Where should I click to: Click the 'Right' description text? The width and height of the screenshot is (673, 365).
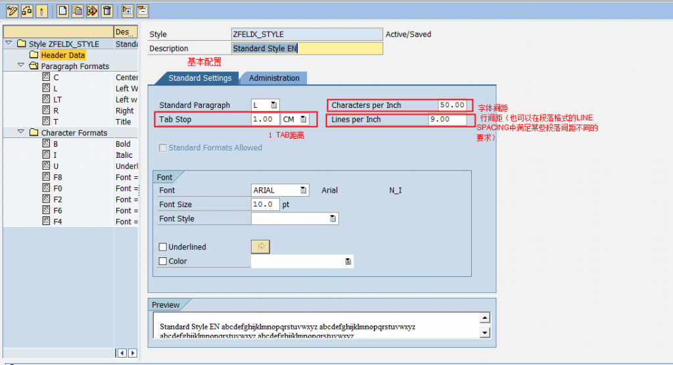coord(124,110)
